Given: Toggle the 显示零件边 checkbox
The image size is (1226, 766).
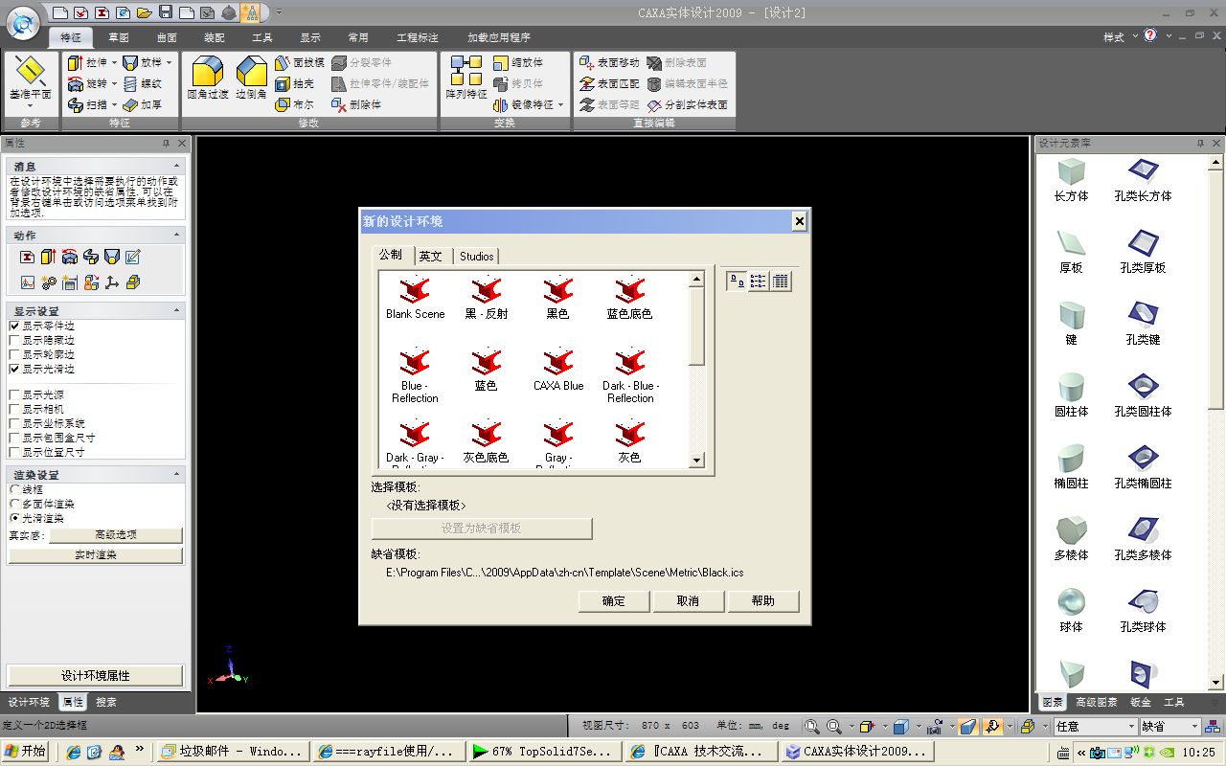Looking at the screenshot, I should (14, 327).
